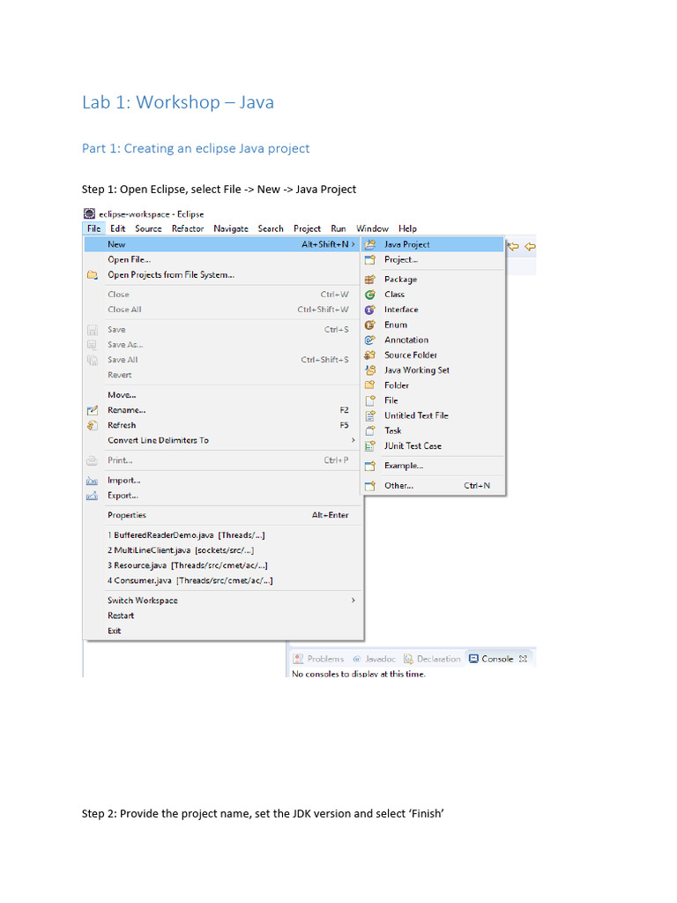Image resolution: width=677 pixels, height=903 pixels.
Task: Click the Refresh icon in File menu
Action: pos(92,425)
